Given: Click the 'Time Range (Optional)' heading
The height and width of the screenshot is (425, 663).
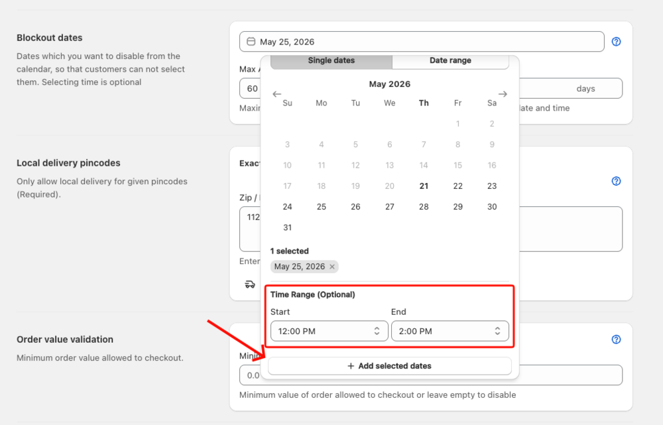Looking at the screenshot, I should click(x=313, y=294).
